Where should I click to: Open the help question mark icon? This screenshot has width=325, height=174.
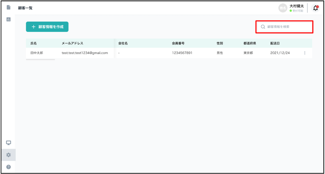pyautogui.click(x=8, y=167)
